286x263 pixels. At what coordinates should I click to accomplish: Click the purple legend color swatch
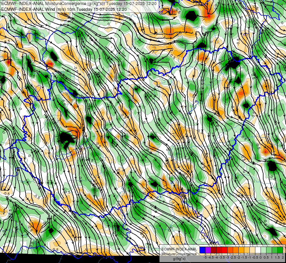pyautogui.click(x=208, y=250)
